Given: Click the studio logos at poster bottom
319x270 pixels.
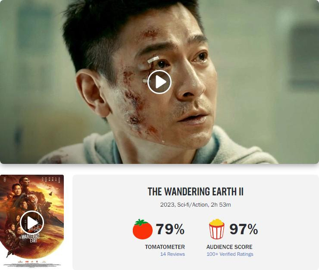Looking at the screenshot, I should click(32, 261).
